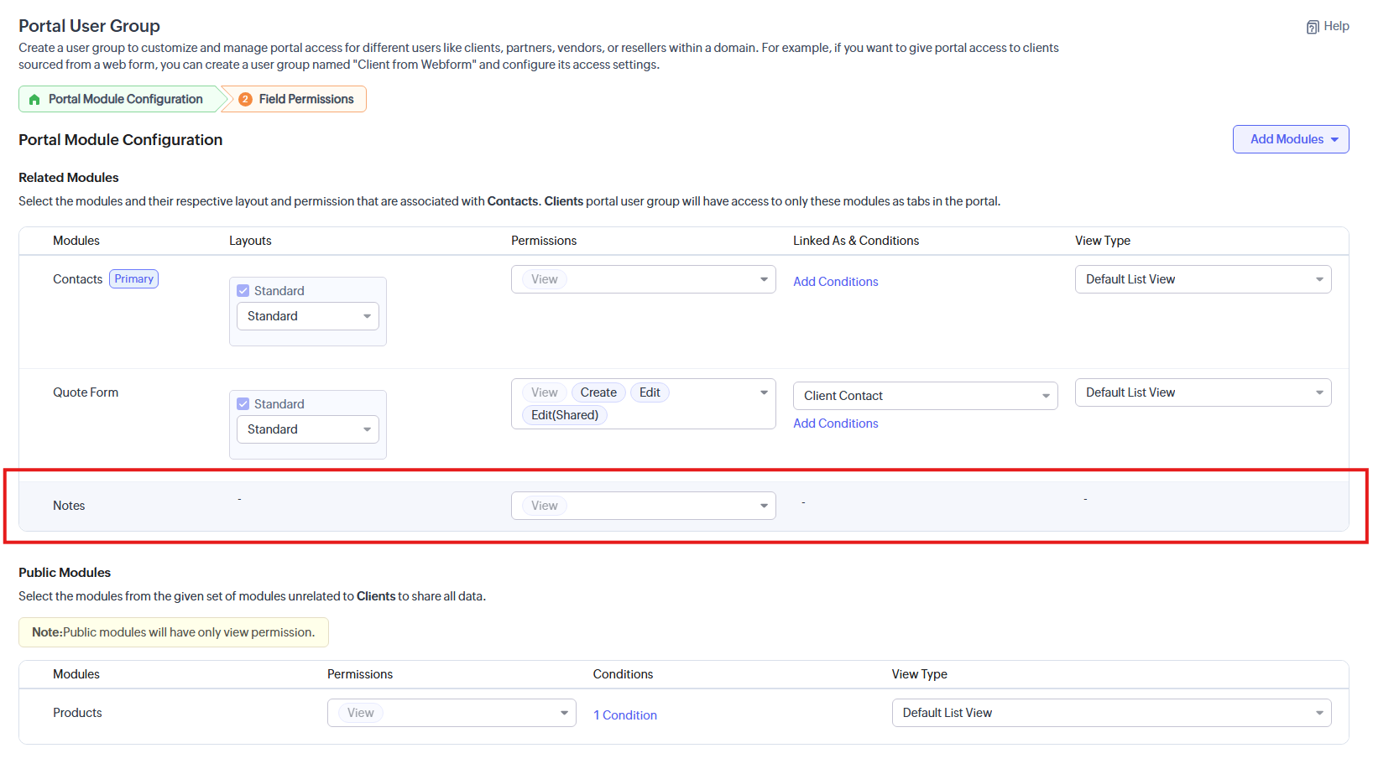Viewport: 1373px width, 769px height.
Task: Open the Add Modules dropdown
Action: click(x=1290, y=139)
